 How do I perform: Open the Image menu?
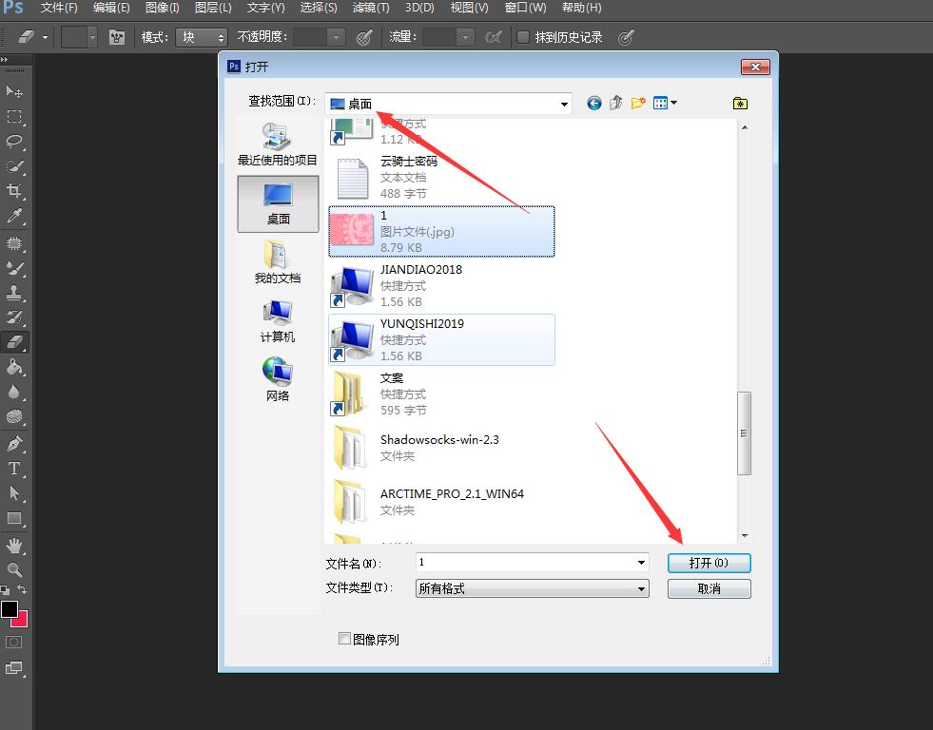click(x=162, y=8)
